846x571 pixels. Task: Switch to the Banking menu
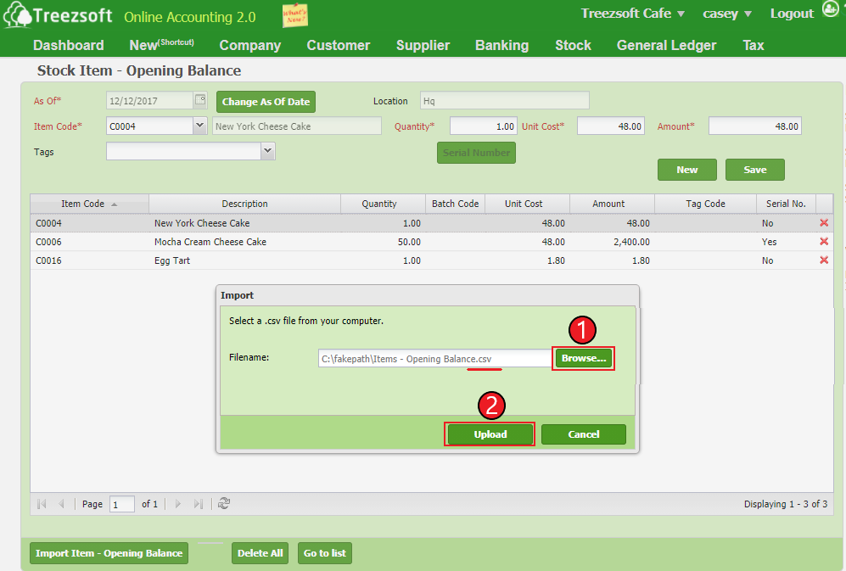[501, 45]
